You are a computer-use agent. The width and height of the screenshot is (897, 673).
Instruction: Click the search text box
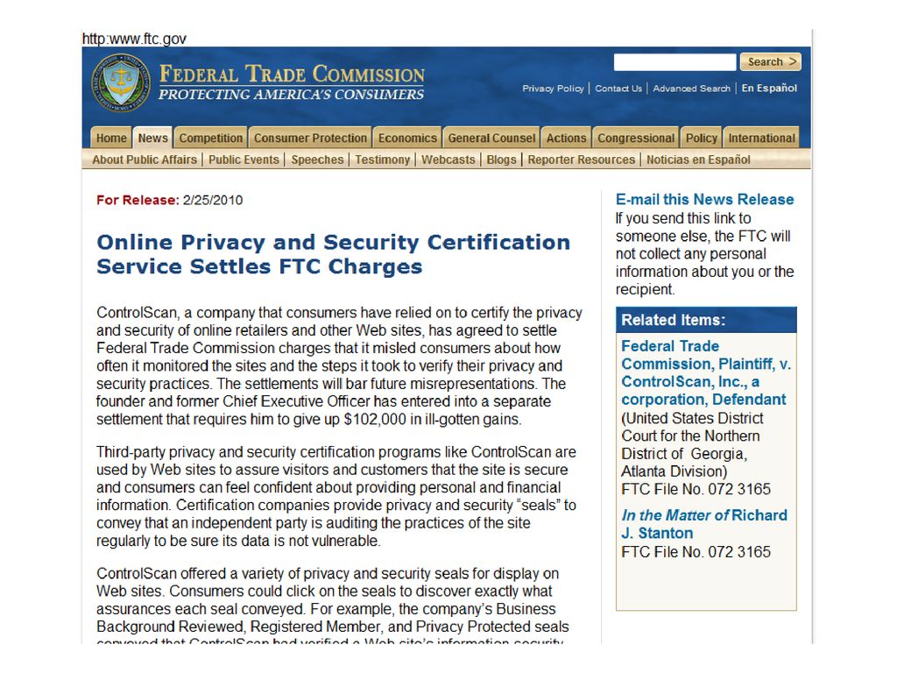click(675, 62)
